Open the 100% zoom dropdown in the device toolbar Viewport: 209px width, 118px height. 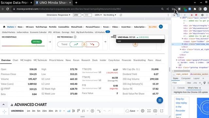coord(98,15)
